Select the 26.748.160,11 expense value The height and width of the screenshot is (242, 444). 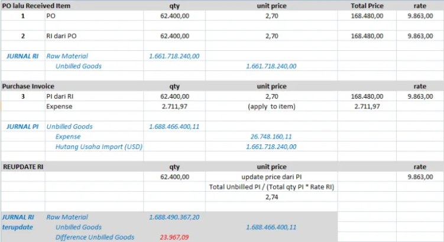[x=271, y=136]
